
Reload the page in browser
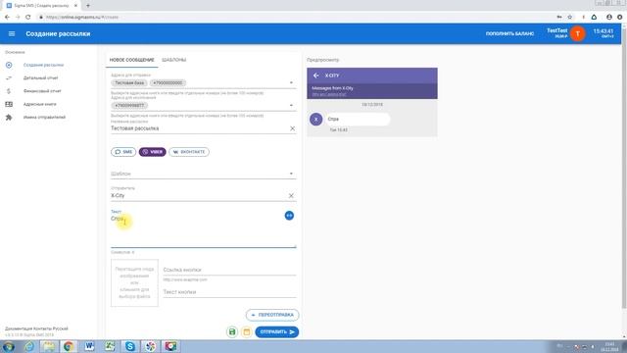28,17
